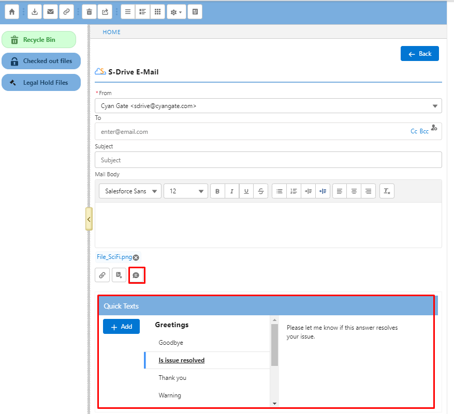Click the Subject input field
454x414 pixels.
[268, 160]
